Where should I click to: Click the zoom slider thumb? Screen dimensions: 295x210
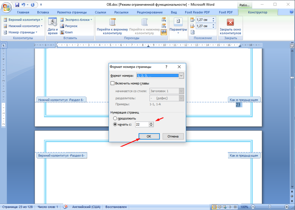pos(270,207)
